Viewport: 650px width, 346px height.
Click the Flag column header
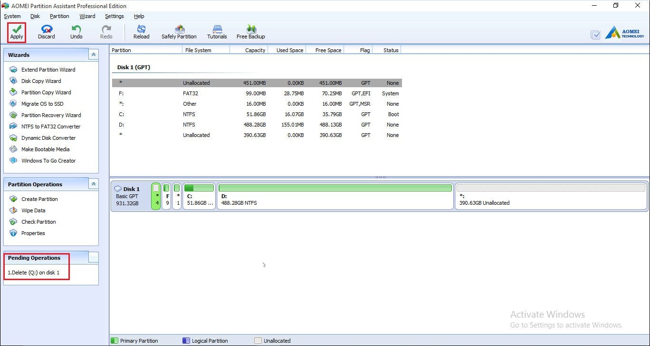[x=358, y=50]
